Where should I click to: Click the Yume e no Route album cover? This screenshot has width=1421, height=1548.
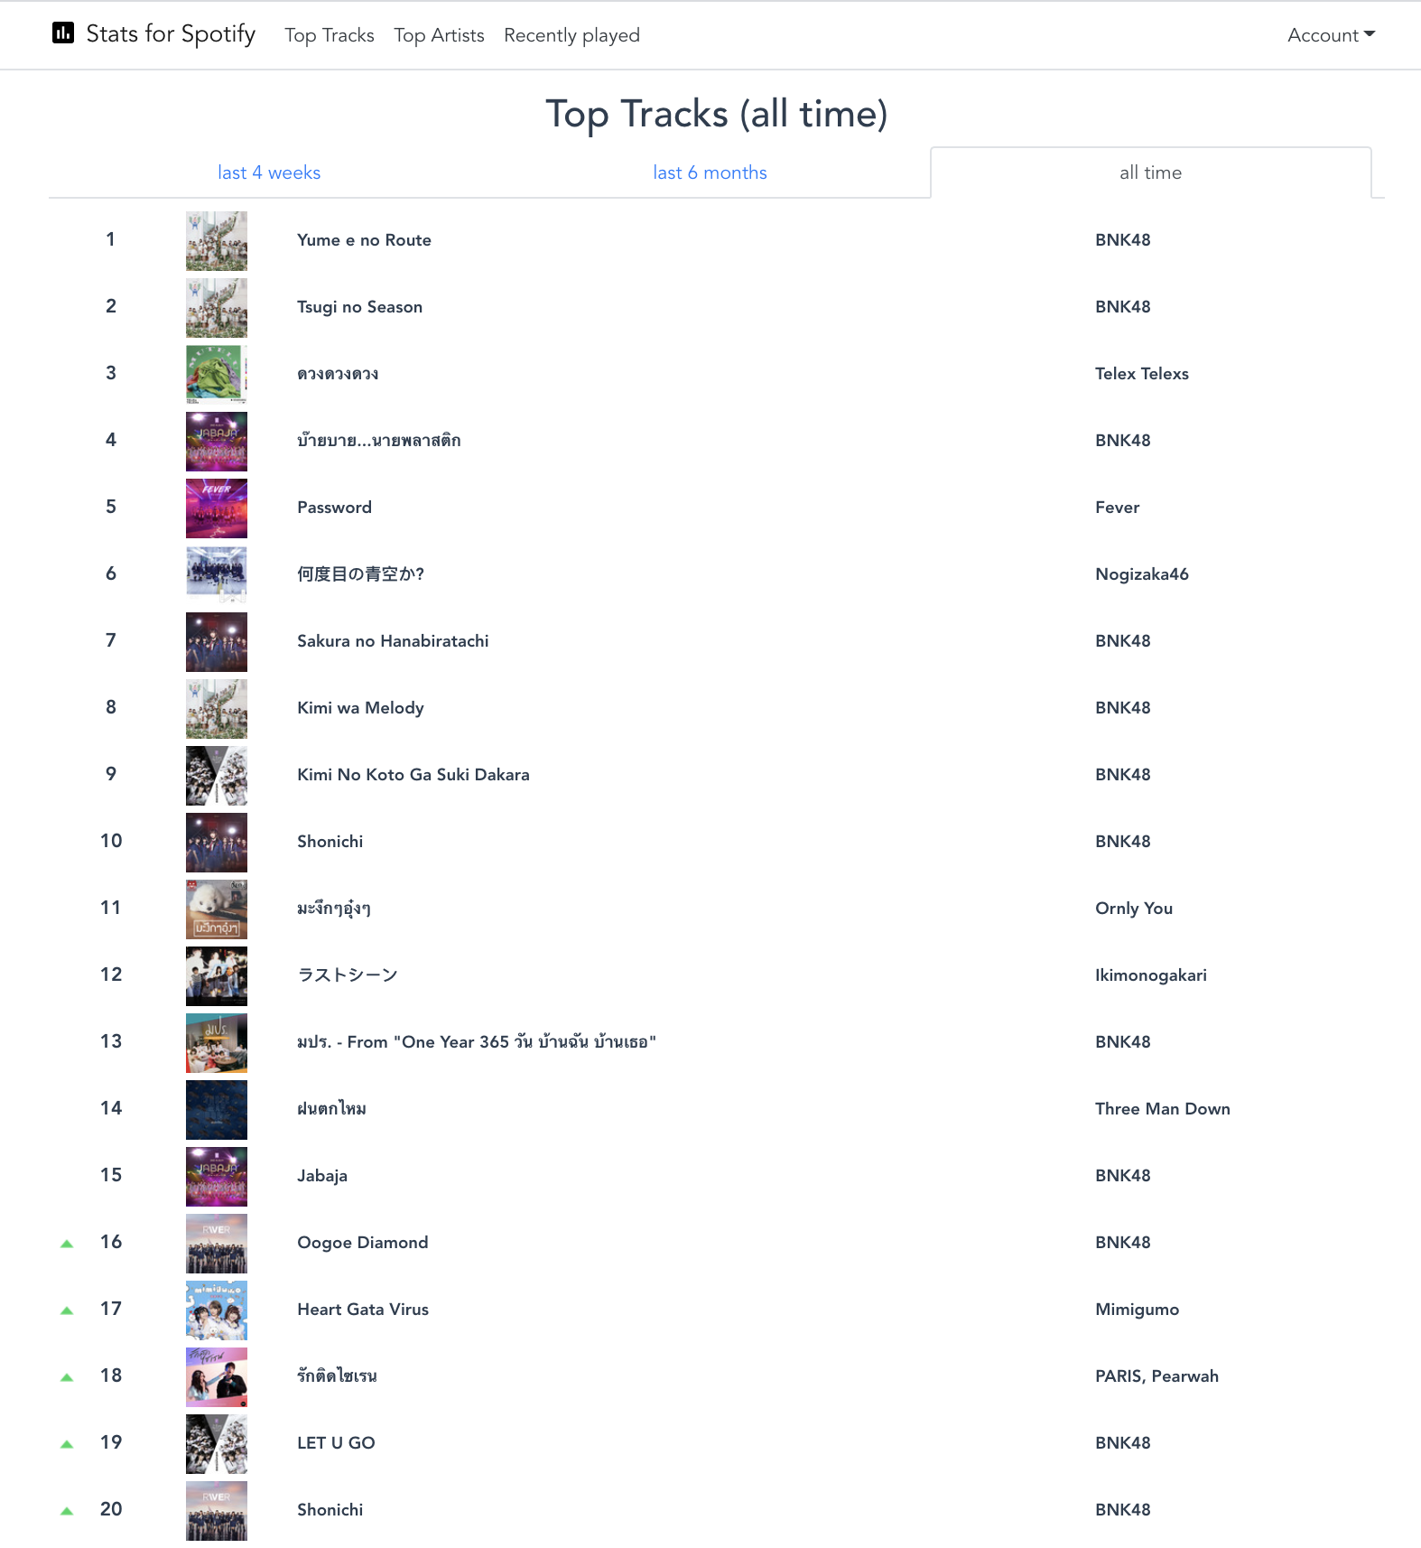point(217,241)
